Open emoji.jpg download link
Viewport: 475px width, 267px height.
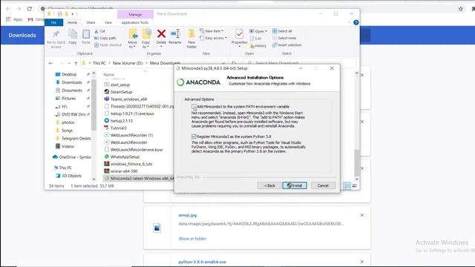[x=188, y=215]
